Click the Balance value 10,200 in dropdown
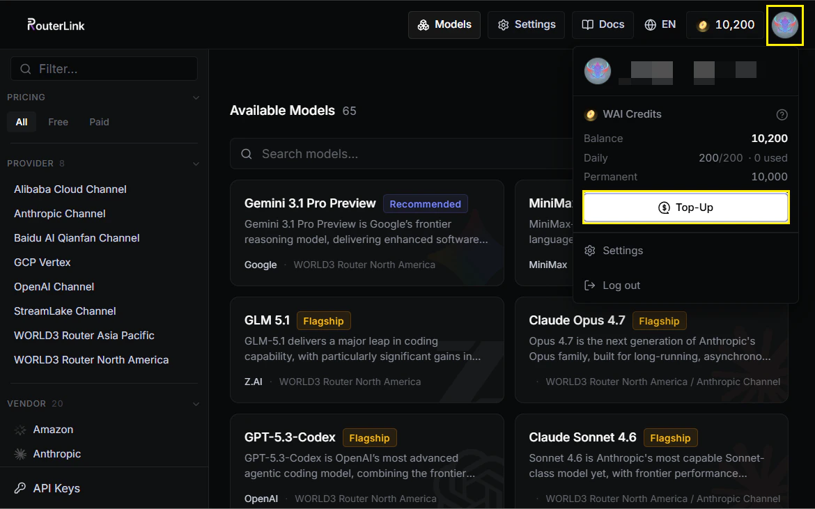Image resolution: width=815 pixels, height=509 pixels. point(769,138)
